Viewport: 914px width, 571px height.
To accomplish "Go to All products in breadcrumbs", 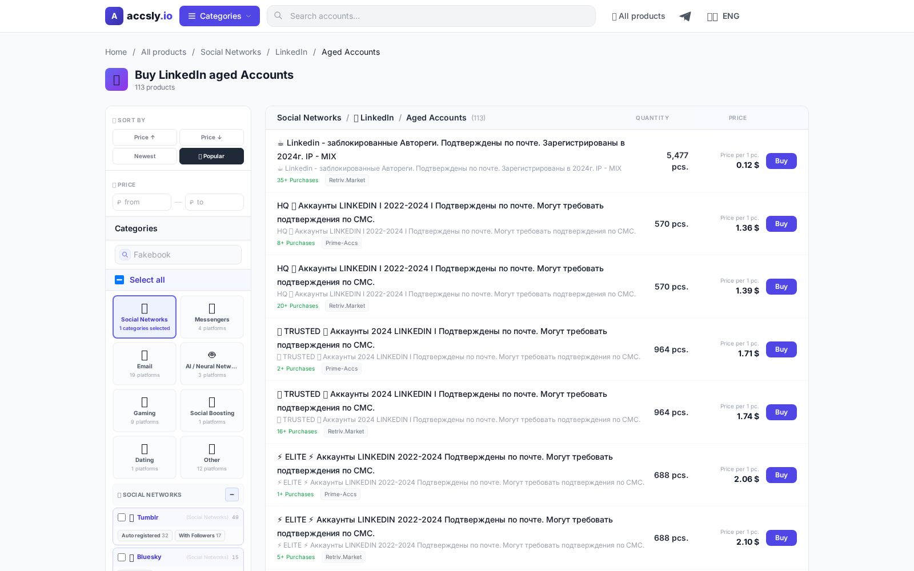I will click(164, 52).
